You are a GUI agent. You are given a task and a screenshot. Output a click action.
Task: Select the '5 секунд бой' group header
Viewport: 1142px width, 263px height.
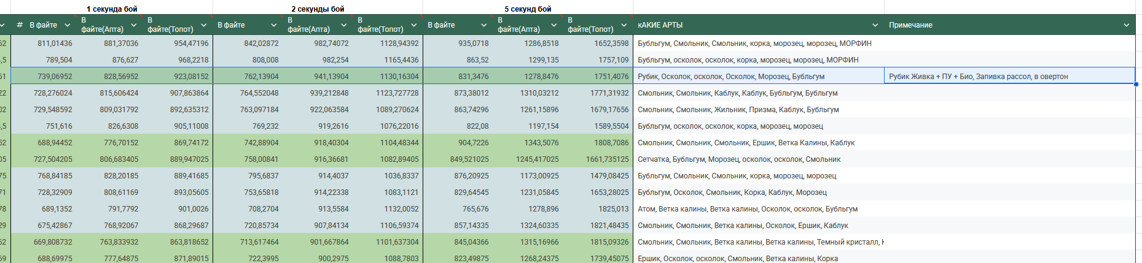pos(528,9)
